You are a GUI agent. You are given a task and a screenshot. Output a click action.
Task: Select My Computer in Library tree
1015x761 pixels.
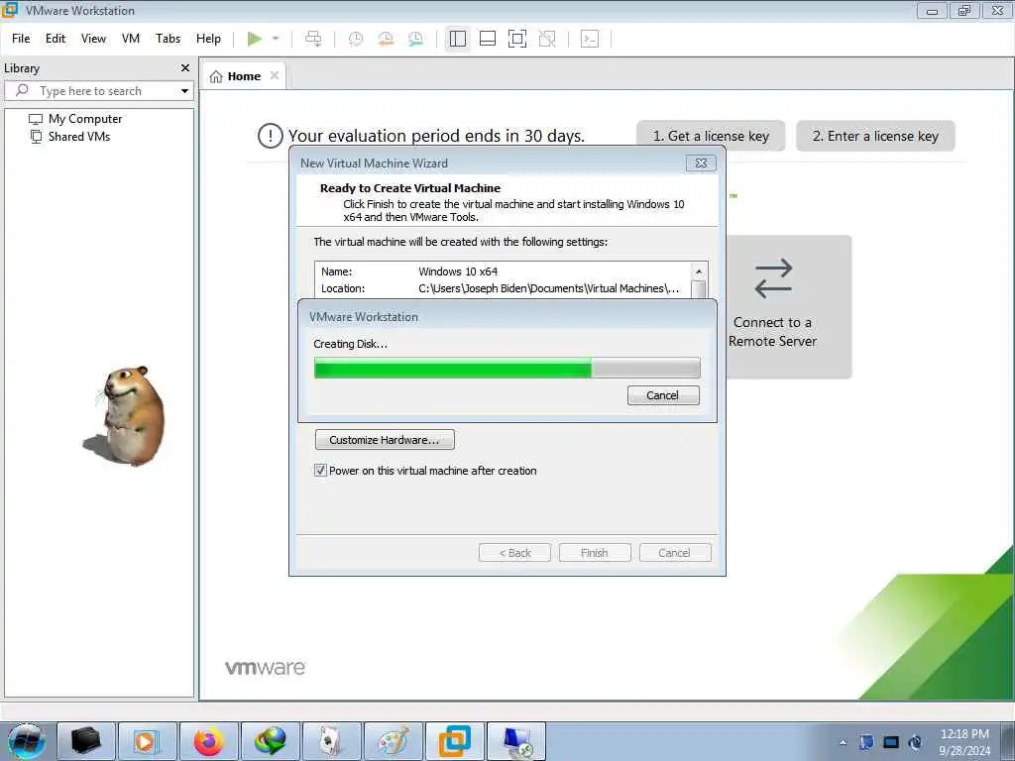click(x=85, y=119)
